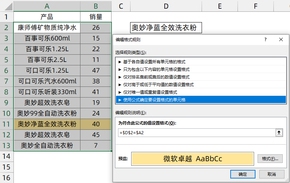Click sales value 22
This screenshot has width=290, height=183.
click(96, 49)
